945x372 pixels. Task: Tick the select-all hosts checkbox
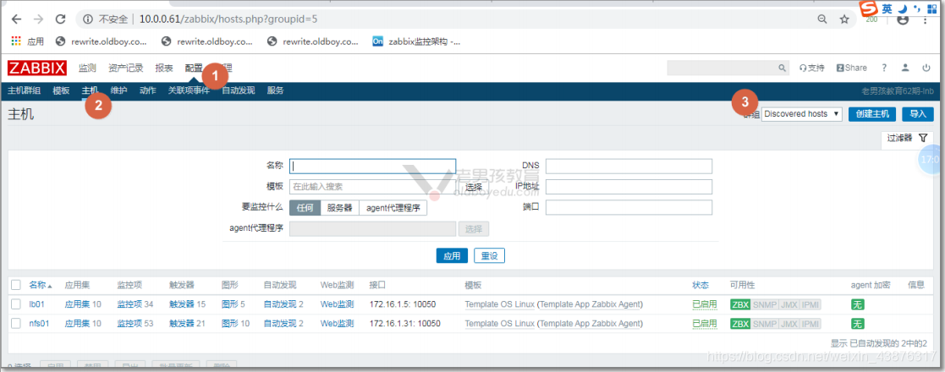pyautogui.click(x=16, y=285)
